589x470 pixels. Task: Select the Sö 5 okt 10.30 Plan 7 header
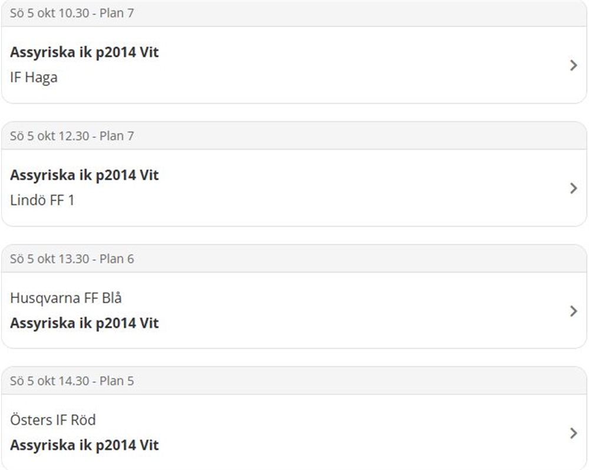(72, 13)
